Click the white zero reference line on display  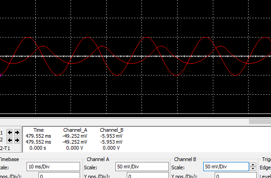tap(135, 56)
